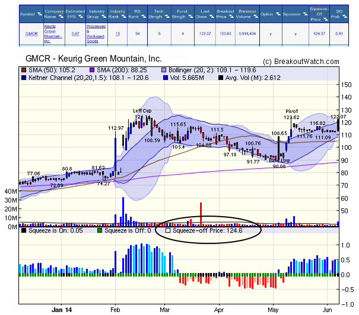Click the 116.82 price annotation
The width and height of the screenshot is (359, 315).
coord(317,123)
